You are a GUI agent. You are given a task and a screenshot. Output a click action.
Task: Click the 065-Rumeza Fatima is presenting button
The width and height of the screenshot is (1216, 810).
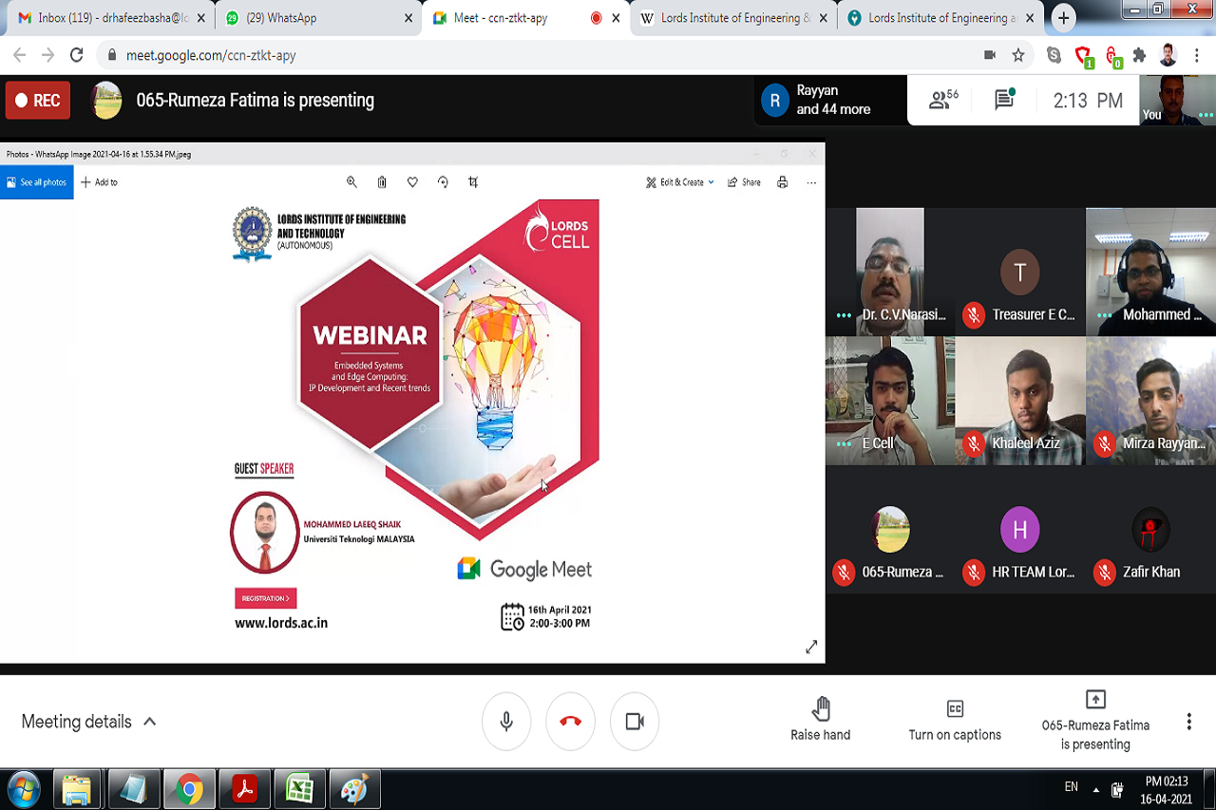(x=1095, y=720)
